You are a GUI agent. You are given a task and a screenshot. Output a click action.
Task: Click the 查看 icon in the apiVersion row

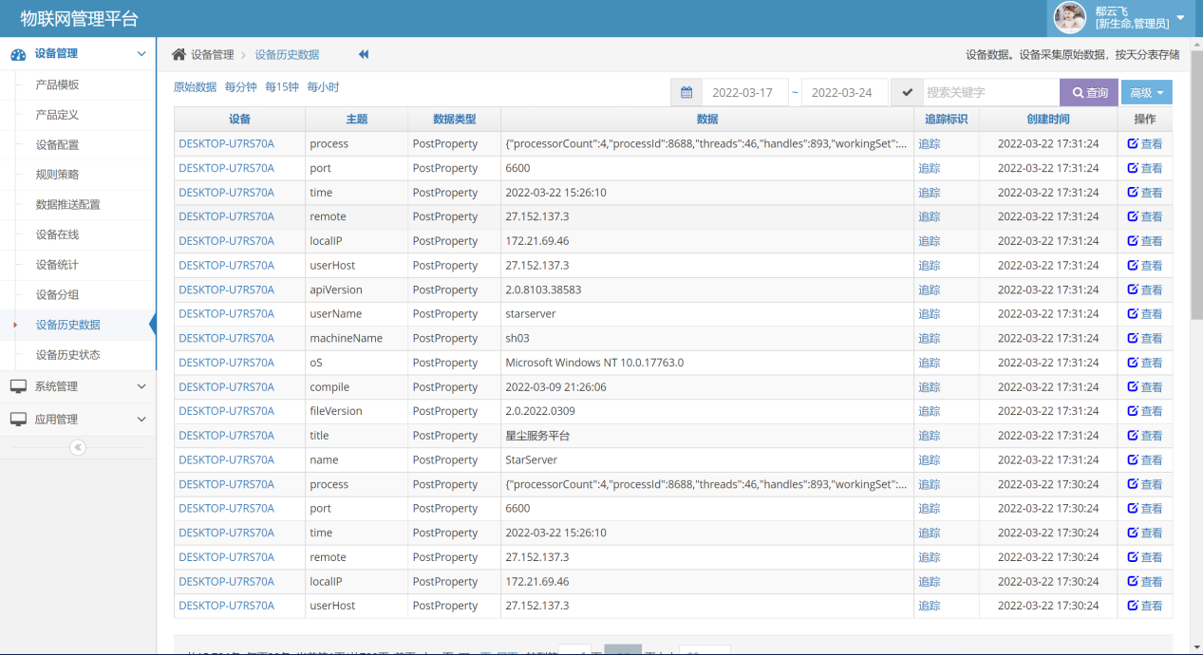pyautogui.click(x=1132, y=290)
